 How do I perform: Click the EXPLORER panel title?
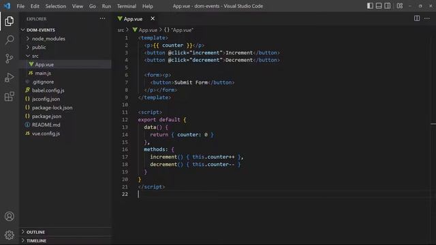coord(36,19)
